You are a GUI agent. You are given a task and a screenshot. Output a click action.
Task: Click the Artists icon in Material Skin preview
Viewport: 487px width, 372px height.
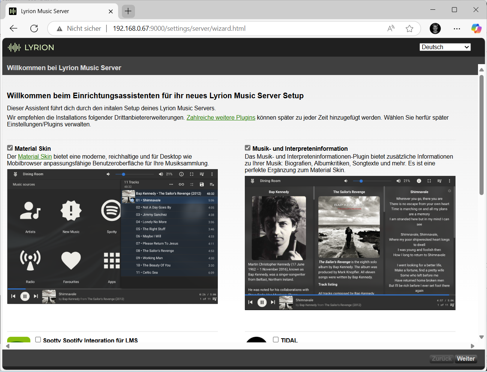click(30, 210)
